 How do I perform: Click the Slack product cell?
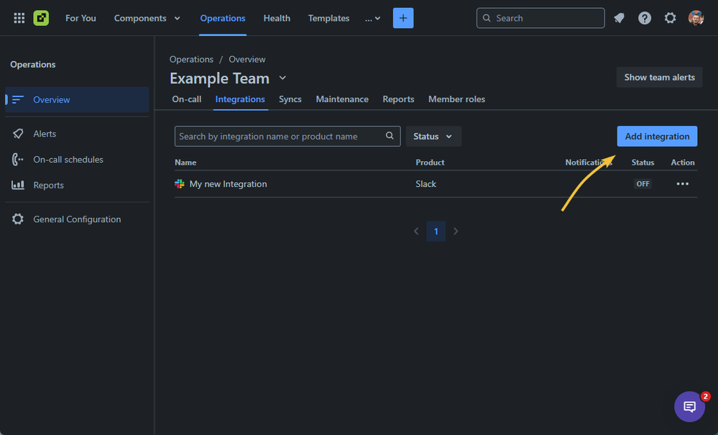(x=426, y=184)
